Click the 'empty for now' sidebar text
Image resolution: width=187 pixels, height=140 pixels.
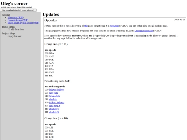15,36
